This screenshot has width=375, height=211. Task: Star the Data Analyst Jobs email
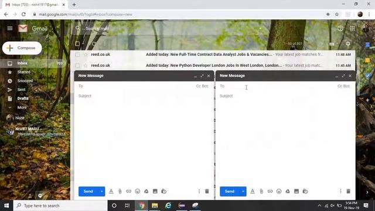click(x=86, y=55)
